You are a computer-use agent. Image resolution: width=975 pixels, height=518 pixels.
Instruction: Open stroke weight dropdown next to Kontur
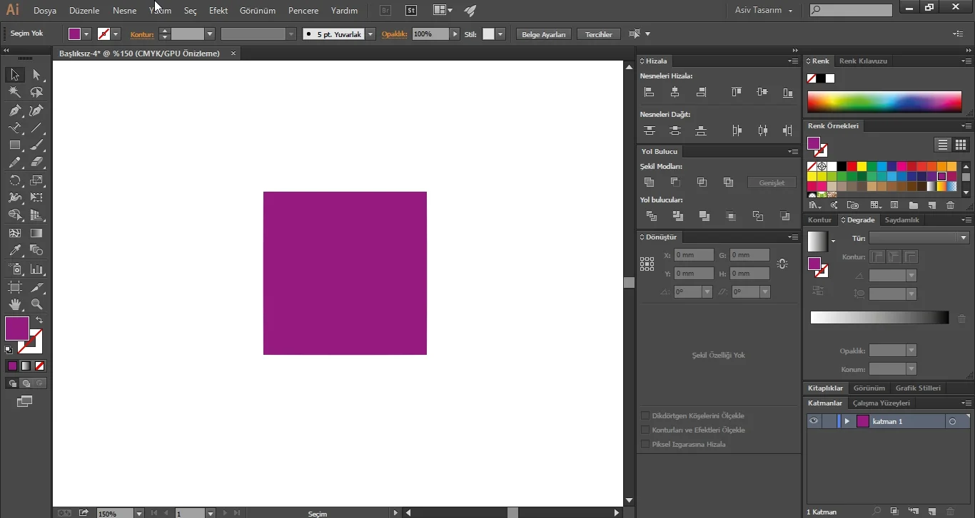(x=210, y=34)
